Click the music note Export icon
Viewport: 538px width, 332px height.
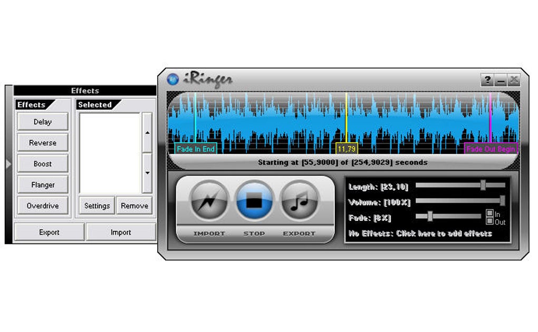300,201
